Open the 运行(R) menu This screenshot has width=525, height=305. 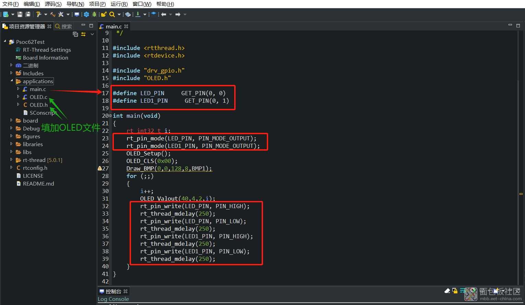click(x=119, y=4)
